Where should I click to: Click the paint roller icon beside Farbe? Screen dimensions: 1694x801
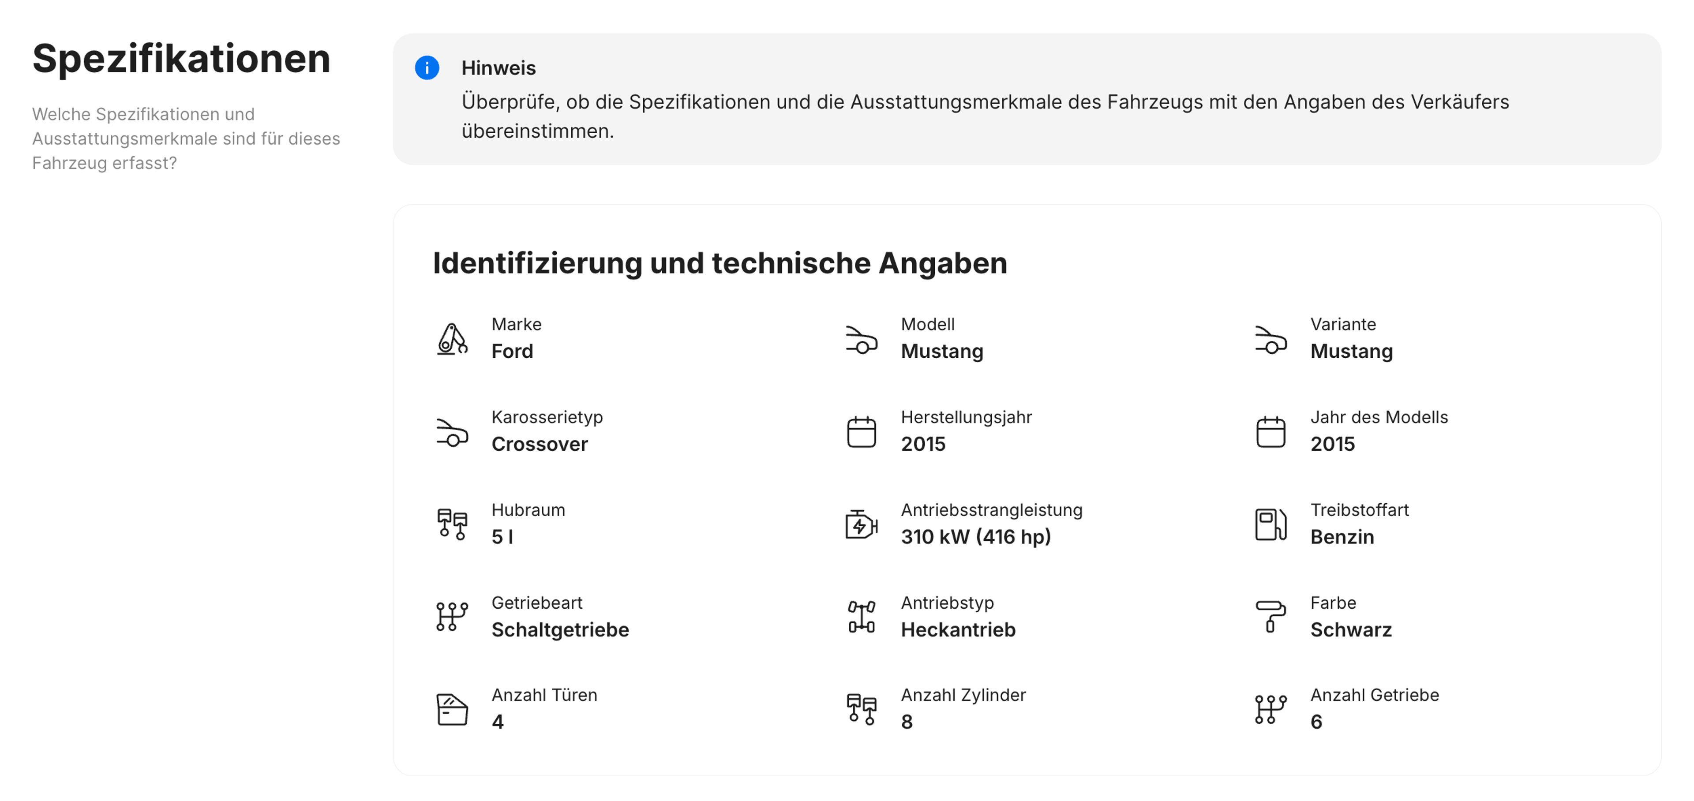click(1270, 617)
